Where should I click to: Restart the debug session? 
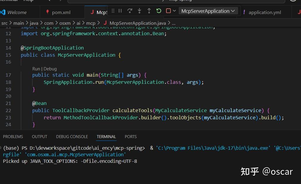[159, 10]
